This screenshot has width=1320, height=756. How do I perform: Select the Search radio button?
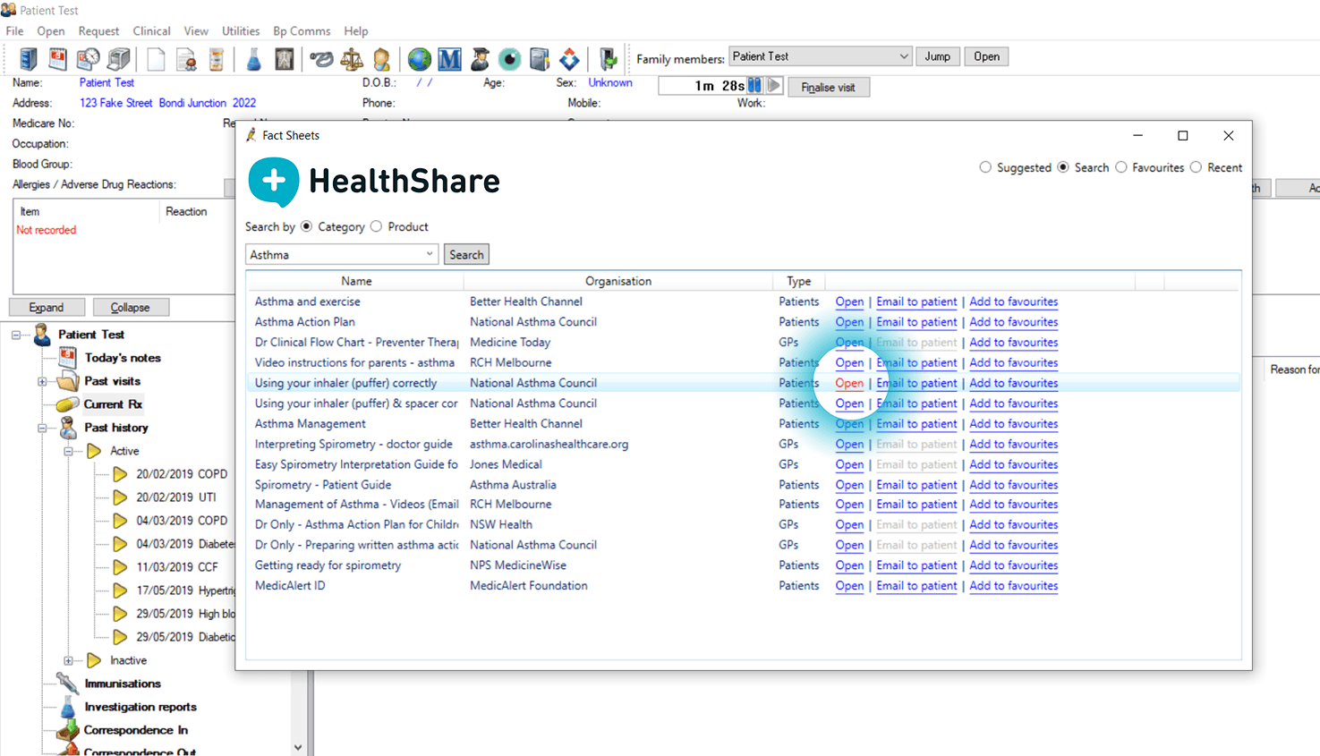tap(1062, 167)
